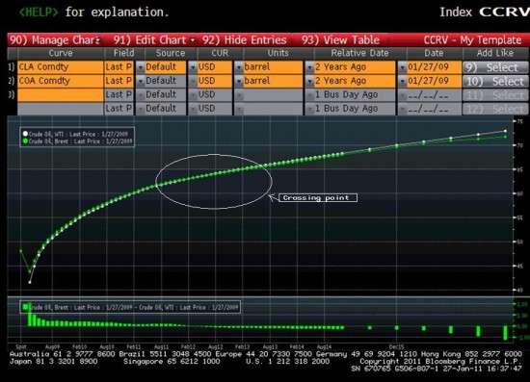Open the 91) Edit Chart menu
Screen dimensions: 530x382
(x=154, y=40)
